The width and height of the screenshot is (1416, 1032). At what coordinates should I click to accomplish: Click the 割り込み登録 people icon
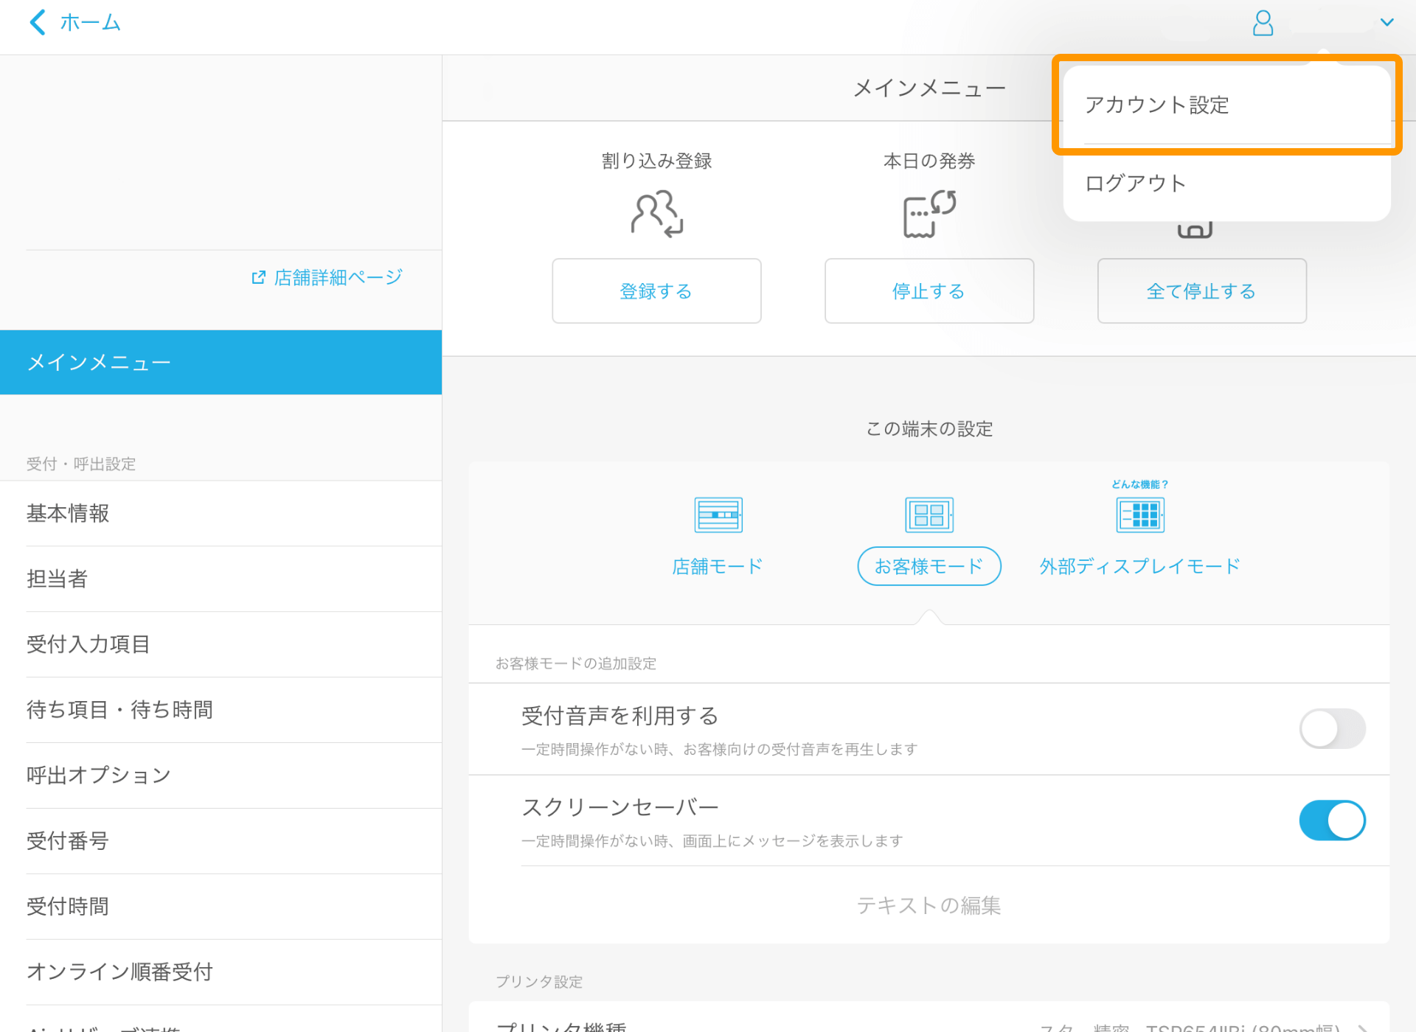tap(656, 213)
